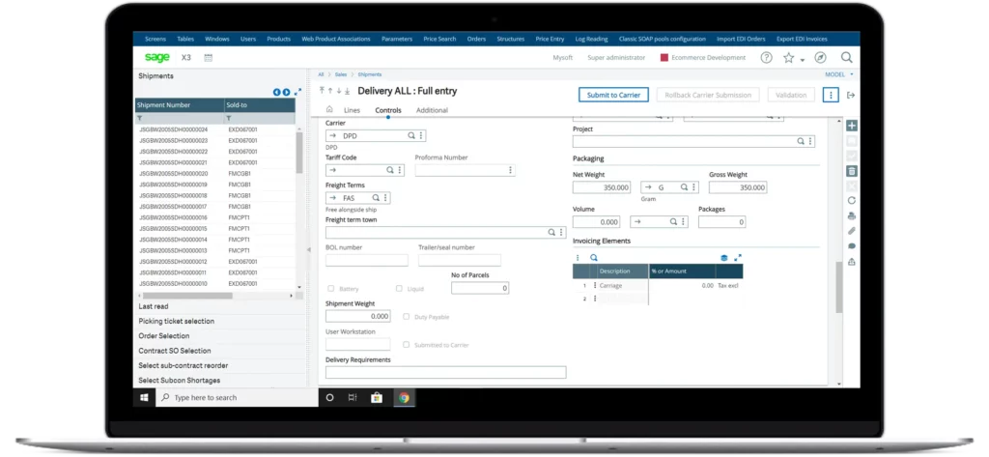The image size is (989, 457).
Task: Open the star favorites dropdown arrow
Action: click(x=803, y=60)
